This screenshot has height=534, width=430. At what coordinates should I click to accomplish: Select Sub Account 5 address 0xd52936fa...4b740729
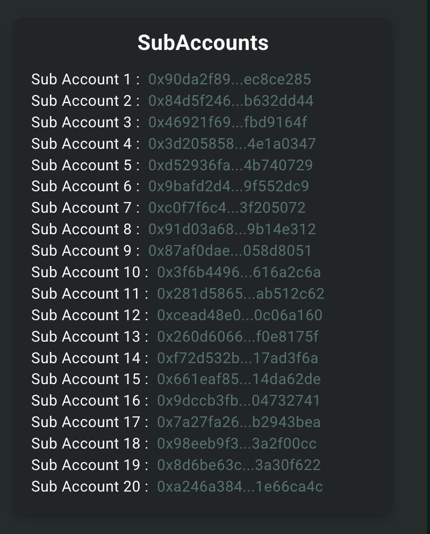pyautogui.click(x=231, y=165)
